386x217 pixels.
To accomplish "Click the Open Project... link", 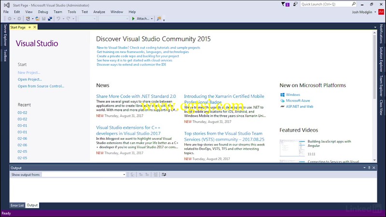I will (30, 80).
